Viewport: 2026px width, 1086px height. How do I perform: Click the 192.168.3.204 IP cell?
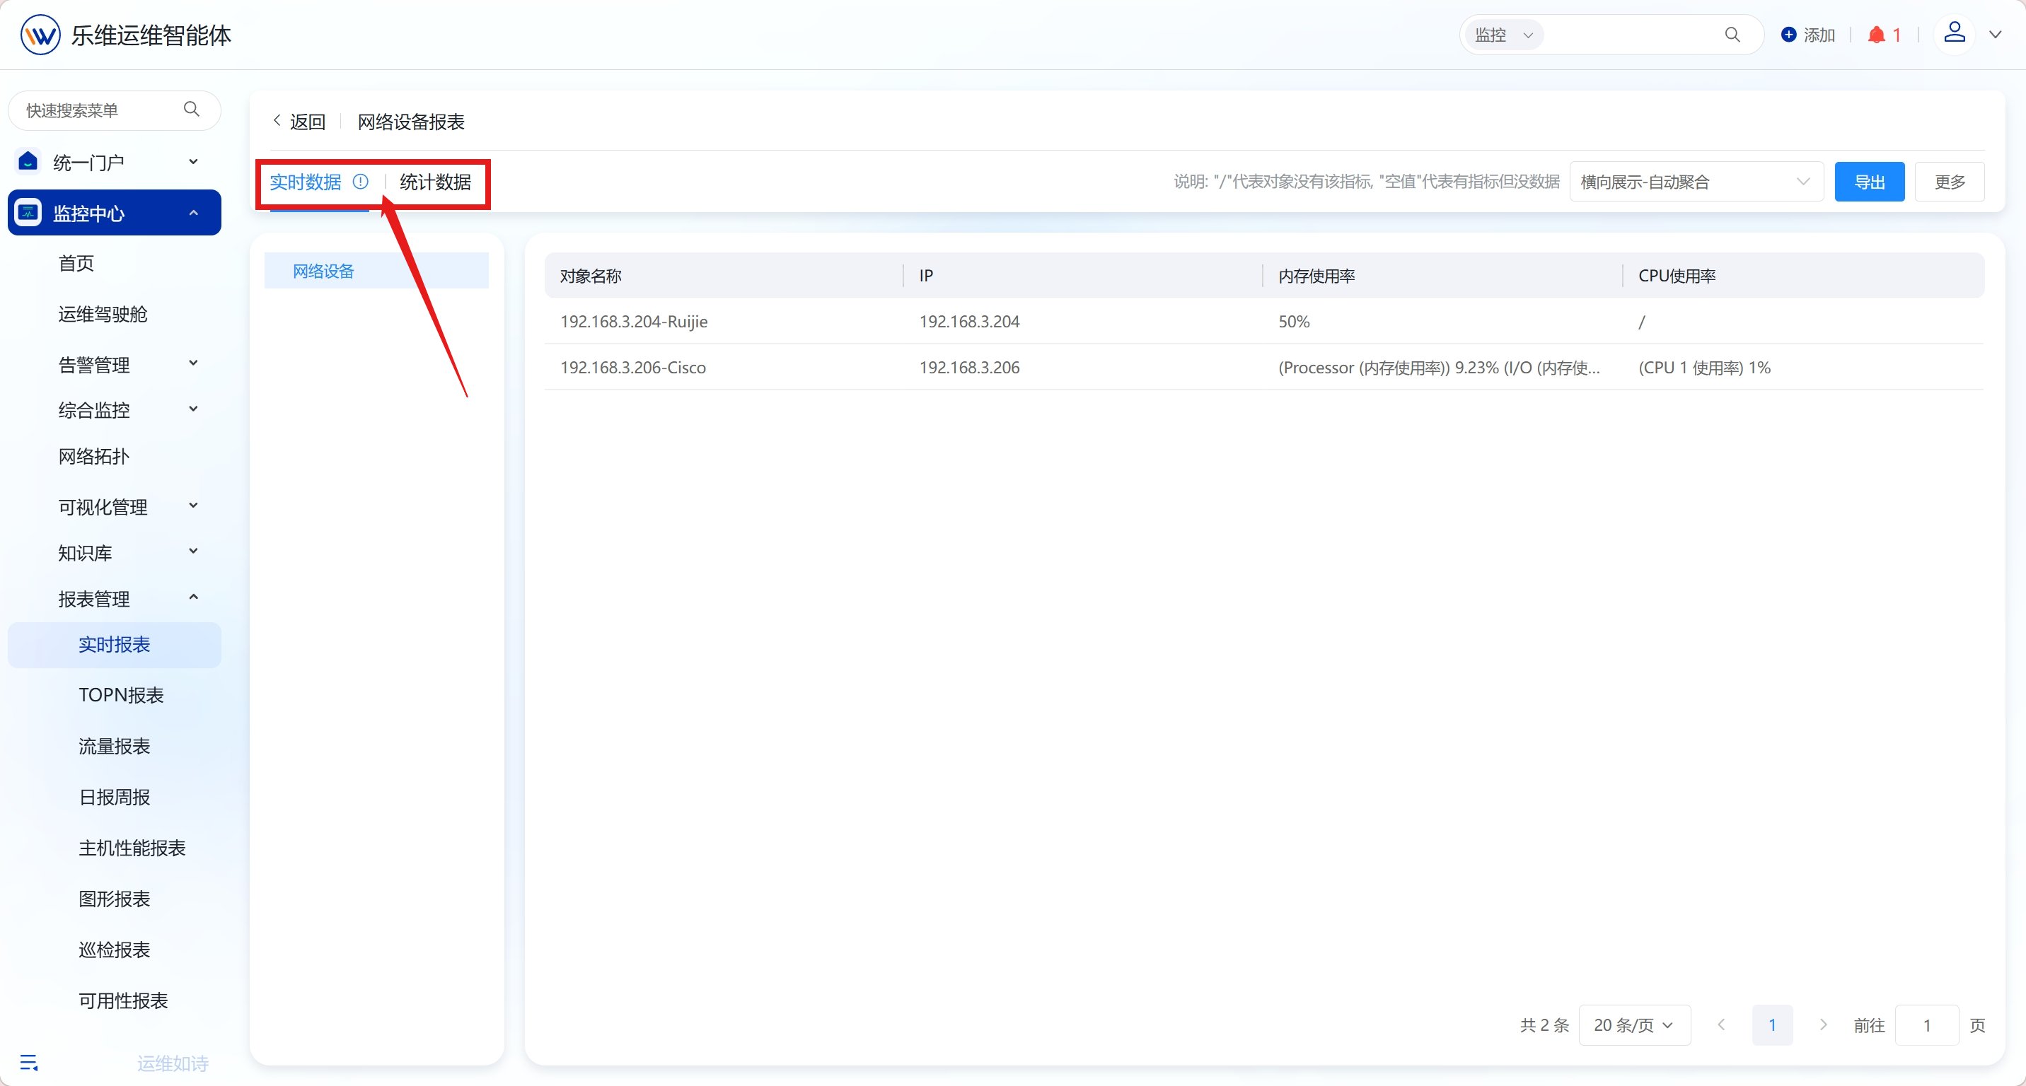pos(969,322)
